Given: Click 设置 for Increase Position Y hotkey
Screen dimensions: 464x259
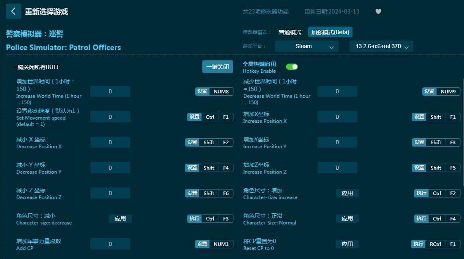Looking at the screenshot, I should click(x=419, y=142).
